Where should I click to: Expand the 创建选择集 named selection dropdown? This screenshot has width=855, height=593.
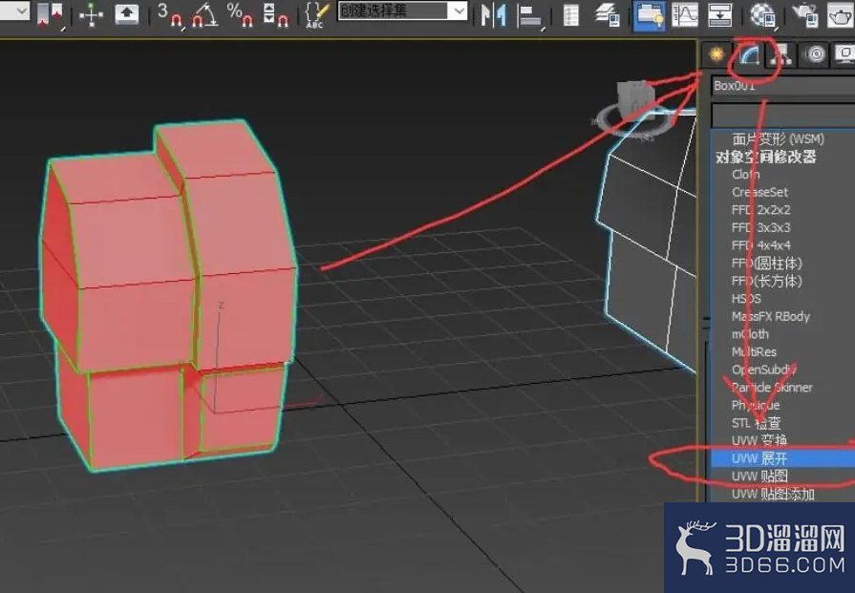(x=460, y=11)
